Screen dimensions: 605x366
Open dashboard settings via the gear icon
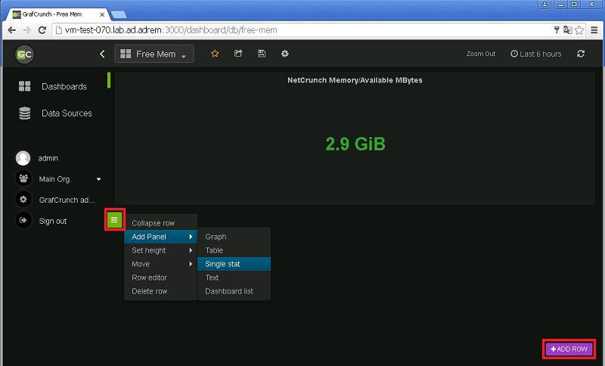pos(285,54)
